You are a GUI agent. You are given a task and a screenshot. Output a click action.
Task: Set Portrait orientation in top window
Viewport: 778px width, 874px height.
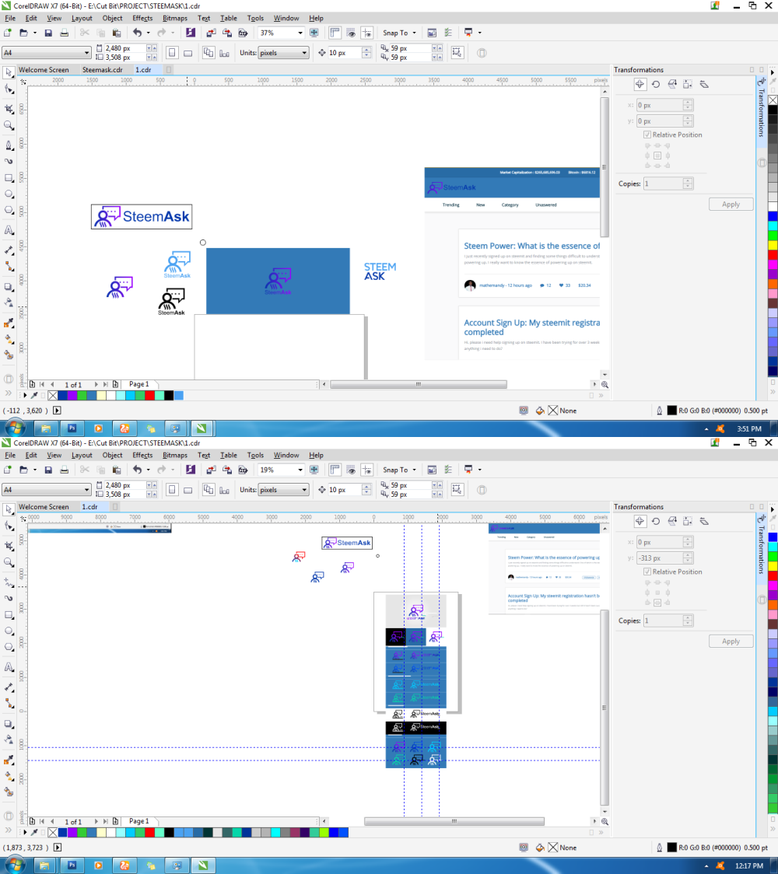(173, 53)
